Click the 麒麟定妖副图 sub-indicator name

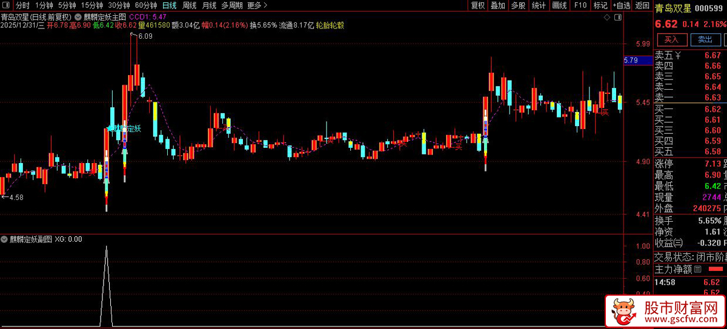point(31,239)
